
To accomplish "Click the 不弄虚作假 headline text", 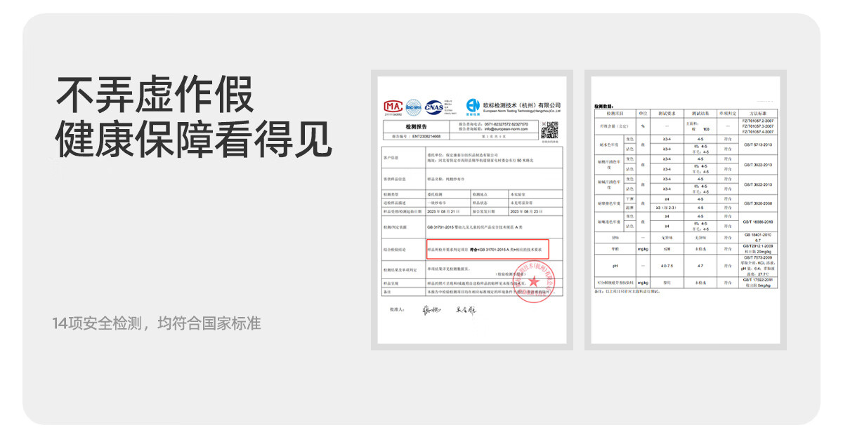I will pyautogui.click(x=155, y=95).
